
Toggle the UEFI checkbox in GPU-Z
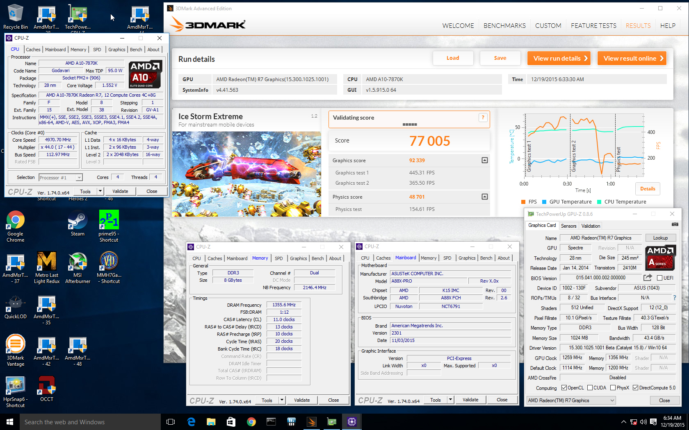pyautogui.click(x=659, y=278)
